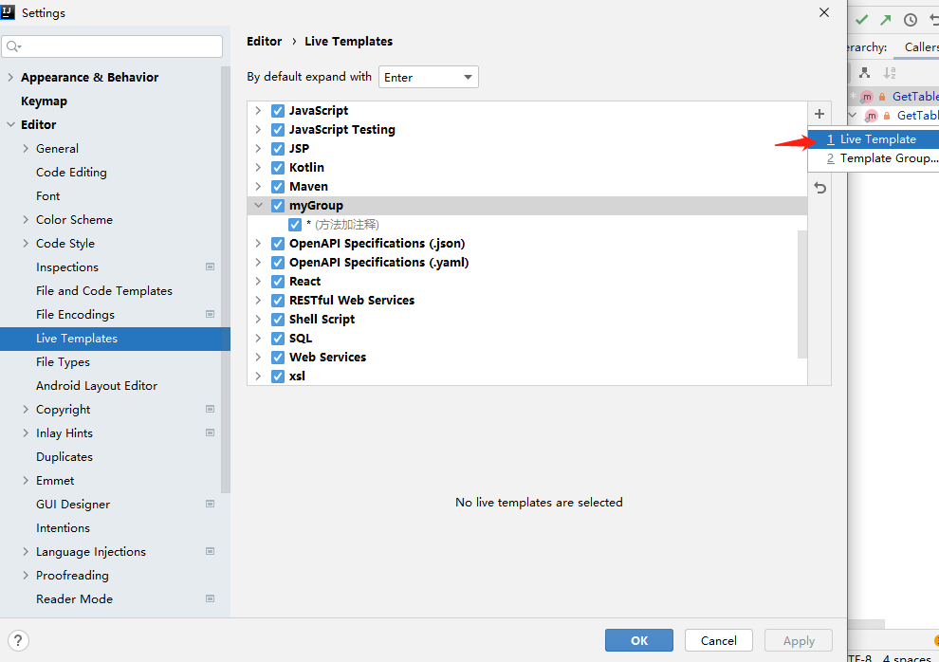
Task: Click the green diagonal arrow icon in the background window
Action: (886, 20)
